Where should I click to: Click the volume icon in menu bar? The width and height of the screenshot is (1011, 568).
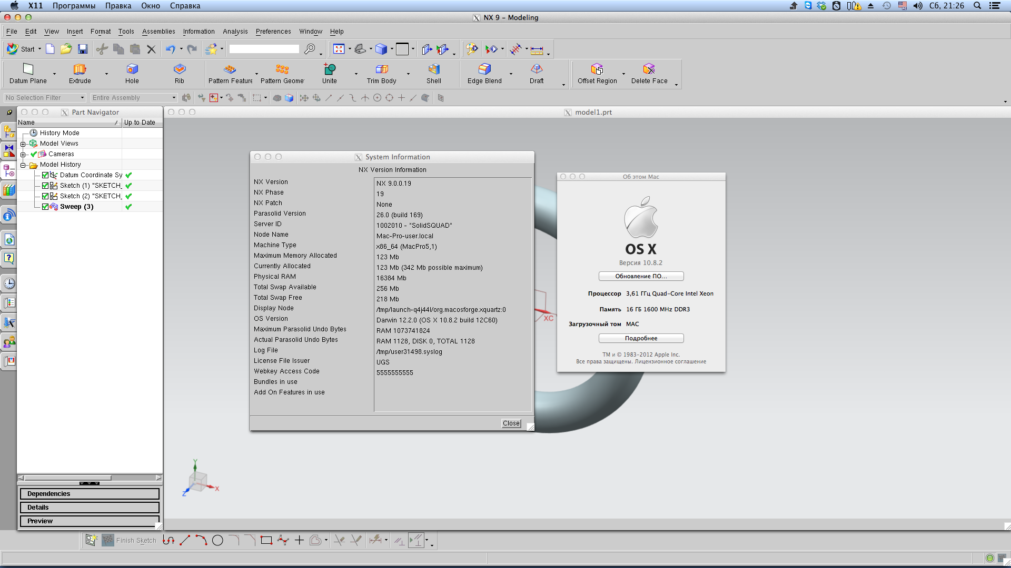coord(918,6)
